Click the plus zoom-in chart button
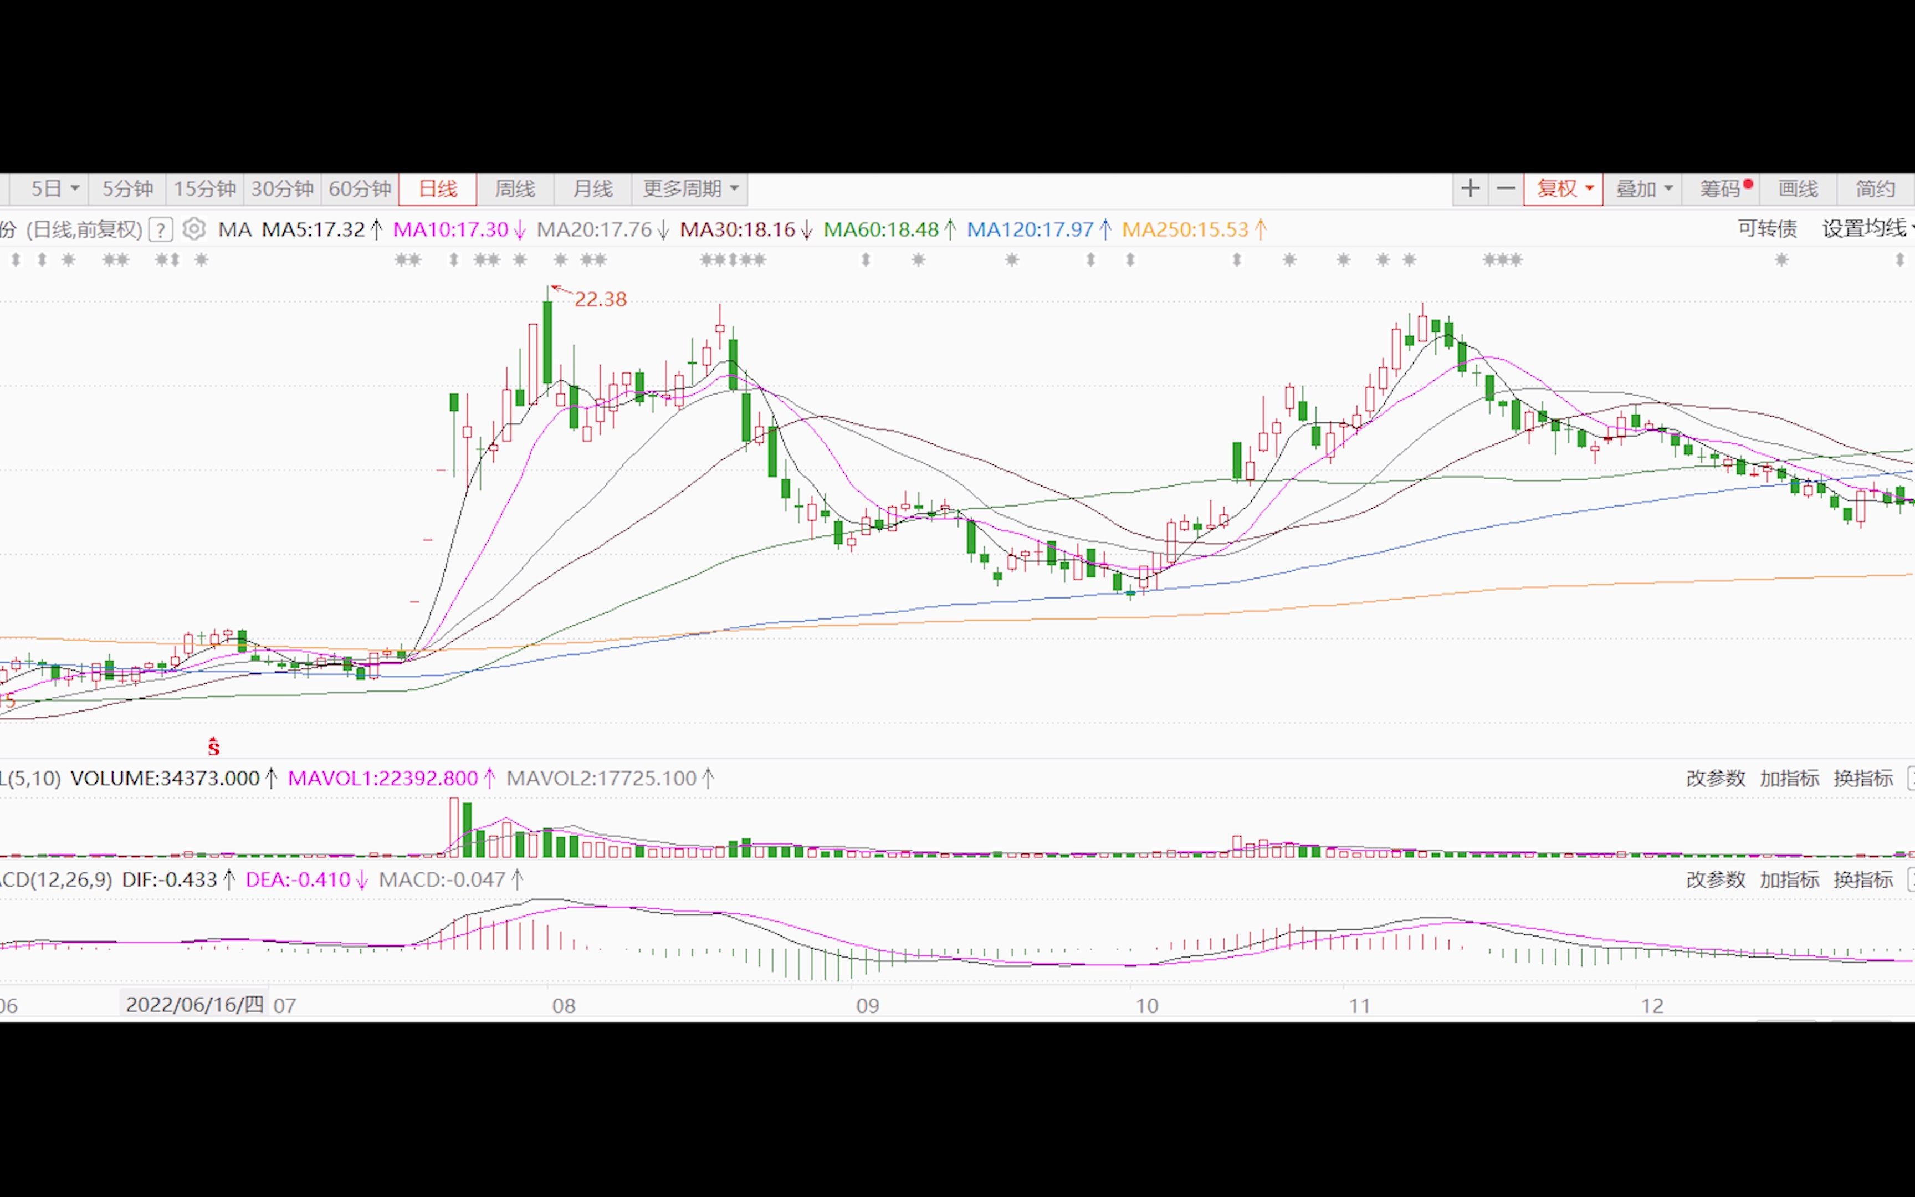 click(x=1470, y=189)
